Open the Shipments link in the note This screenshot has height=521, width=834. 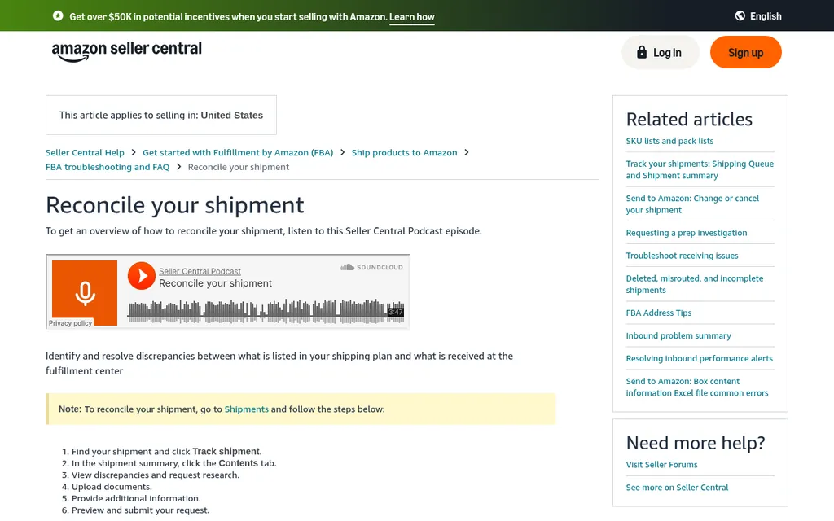pos(246,409)
